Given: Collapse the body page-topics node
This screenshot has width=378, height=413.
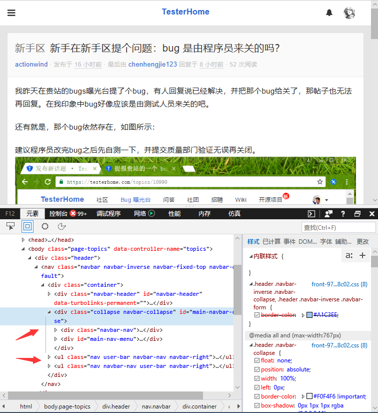Looking at the screenshot, I should pos(23,249).
